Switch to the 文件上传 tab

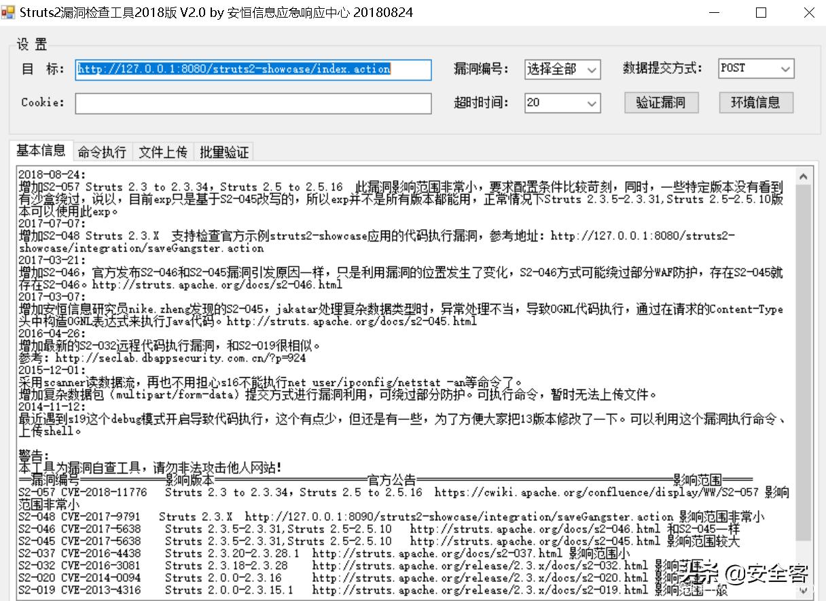pyautogui.click(x=162, y=151)
